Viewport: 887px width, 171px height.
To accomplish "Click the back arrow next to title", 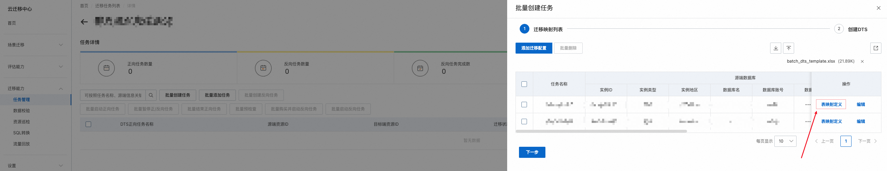I will pyautogui.click(x=84, y=22).
